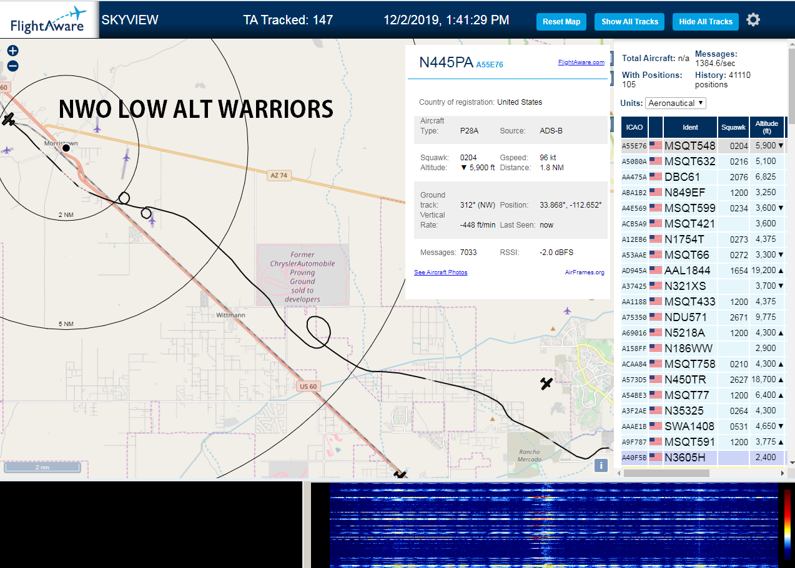
Task: Sort table by Altitude (ft) column header
Action: pyautogui.click(x=766, y=127)
